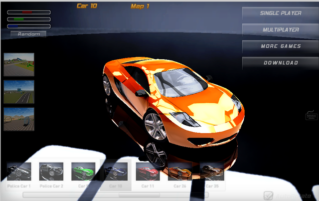
Task: Open the on-screen keyboard controls icon
Action: click(x=312, y=115)
